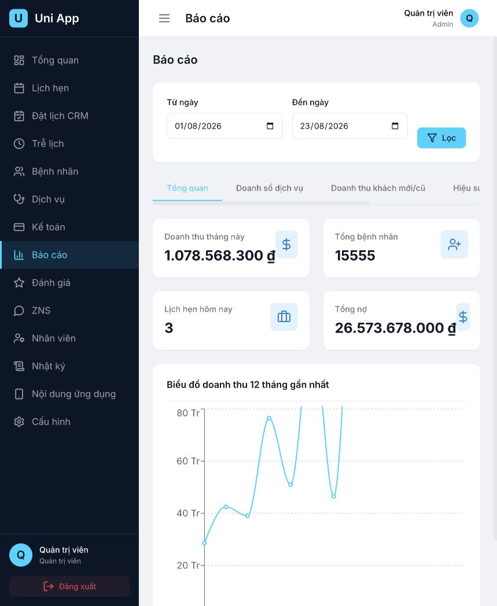Go to Báo cáo in the sidebar
The image size is (497, 606).
69,255
